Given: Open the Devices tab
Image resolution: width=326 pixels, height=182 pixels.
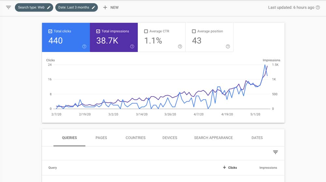Looking at the screenshot, I should (x=170, y=138).
